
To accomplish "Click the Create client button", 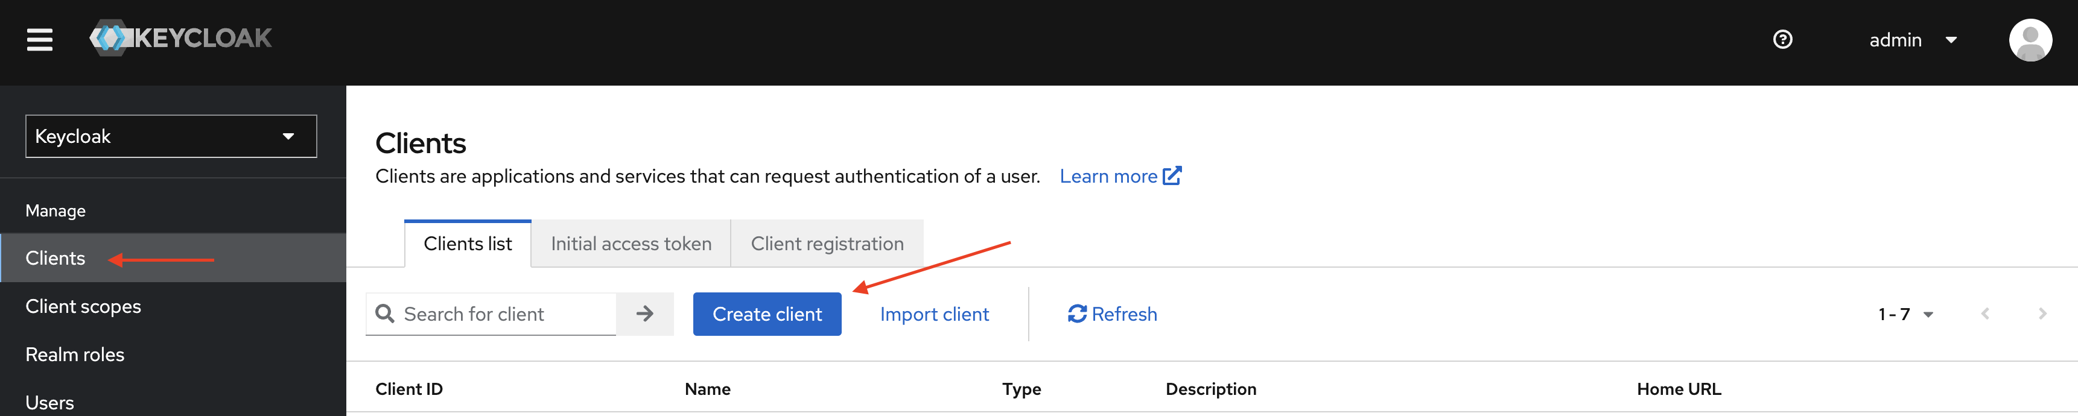I will coord(766,314).
